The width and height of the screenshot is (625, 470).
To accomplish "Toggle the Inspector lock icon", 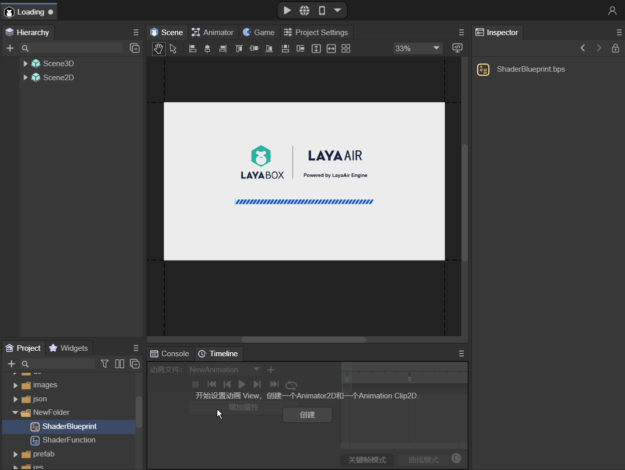I will click(x=615, y=48).
